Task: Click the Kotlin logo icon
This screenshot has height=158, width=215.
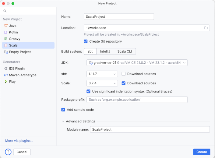Action: tap(6, 32)
